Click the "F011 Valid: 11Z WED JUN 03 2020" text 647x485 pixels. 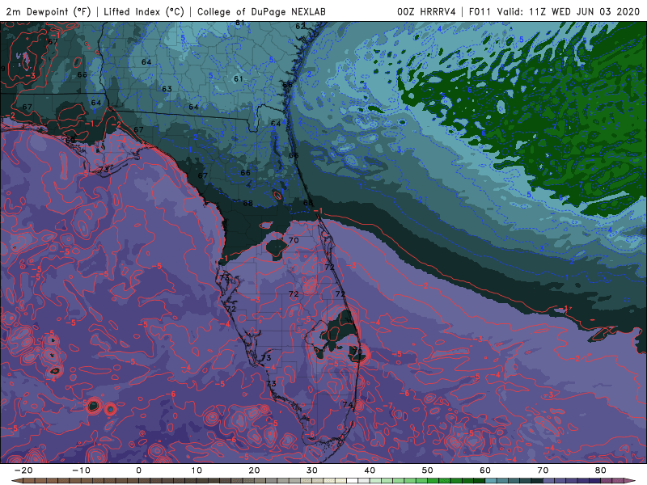(554, 11)
